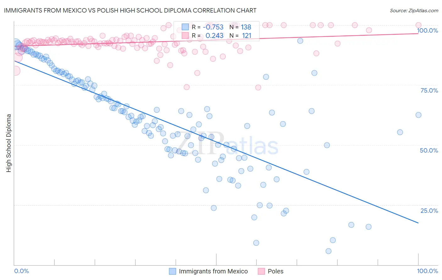Click the 50.0% y-axis tick label

(429, 150)
